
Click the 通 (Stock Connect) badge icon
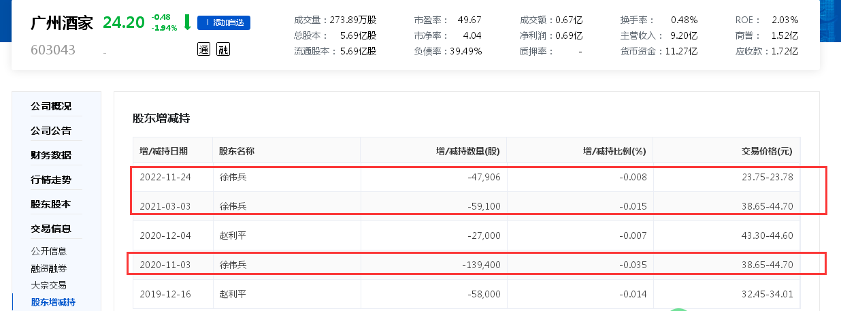(203, 49)
